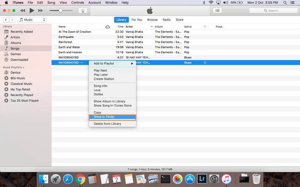Switch to the Store tab
This screenshot has height=187, width=300.
click(179, 20)
